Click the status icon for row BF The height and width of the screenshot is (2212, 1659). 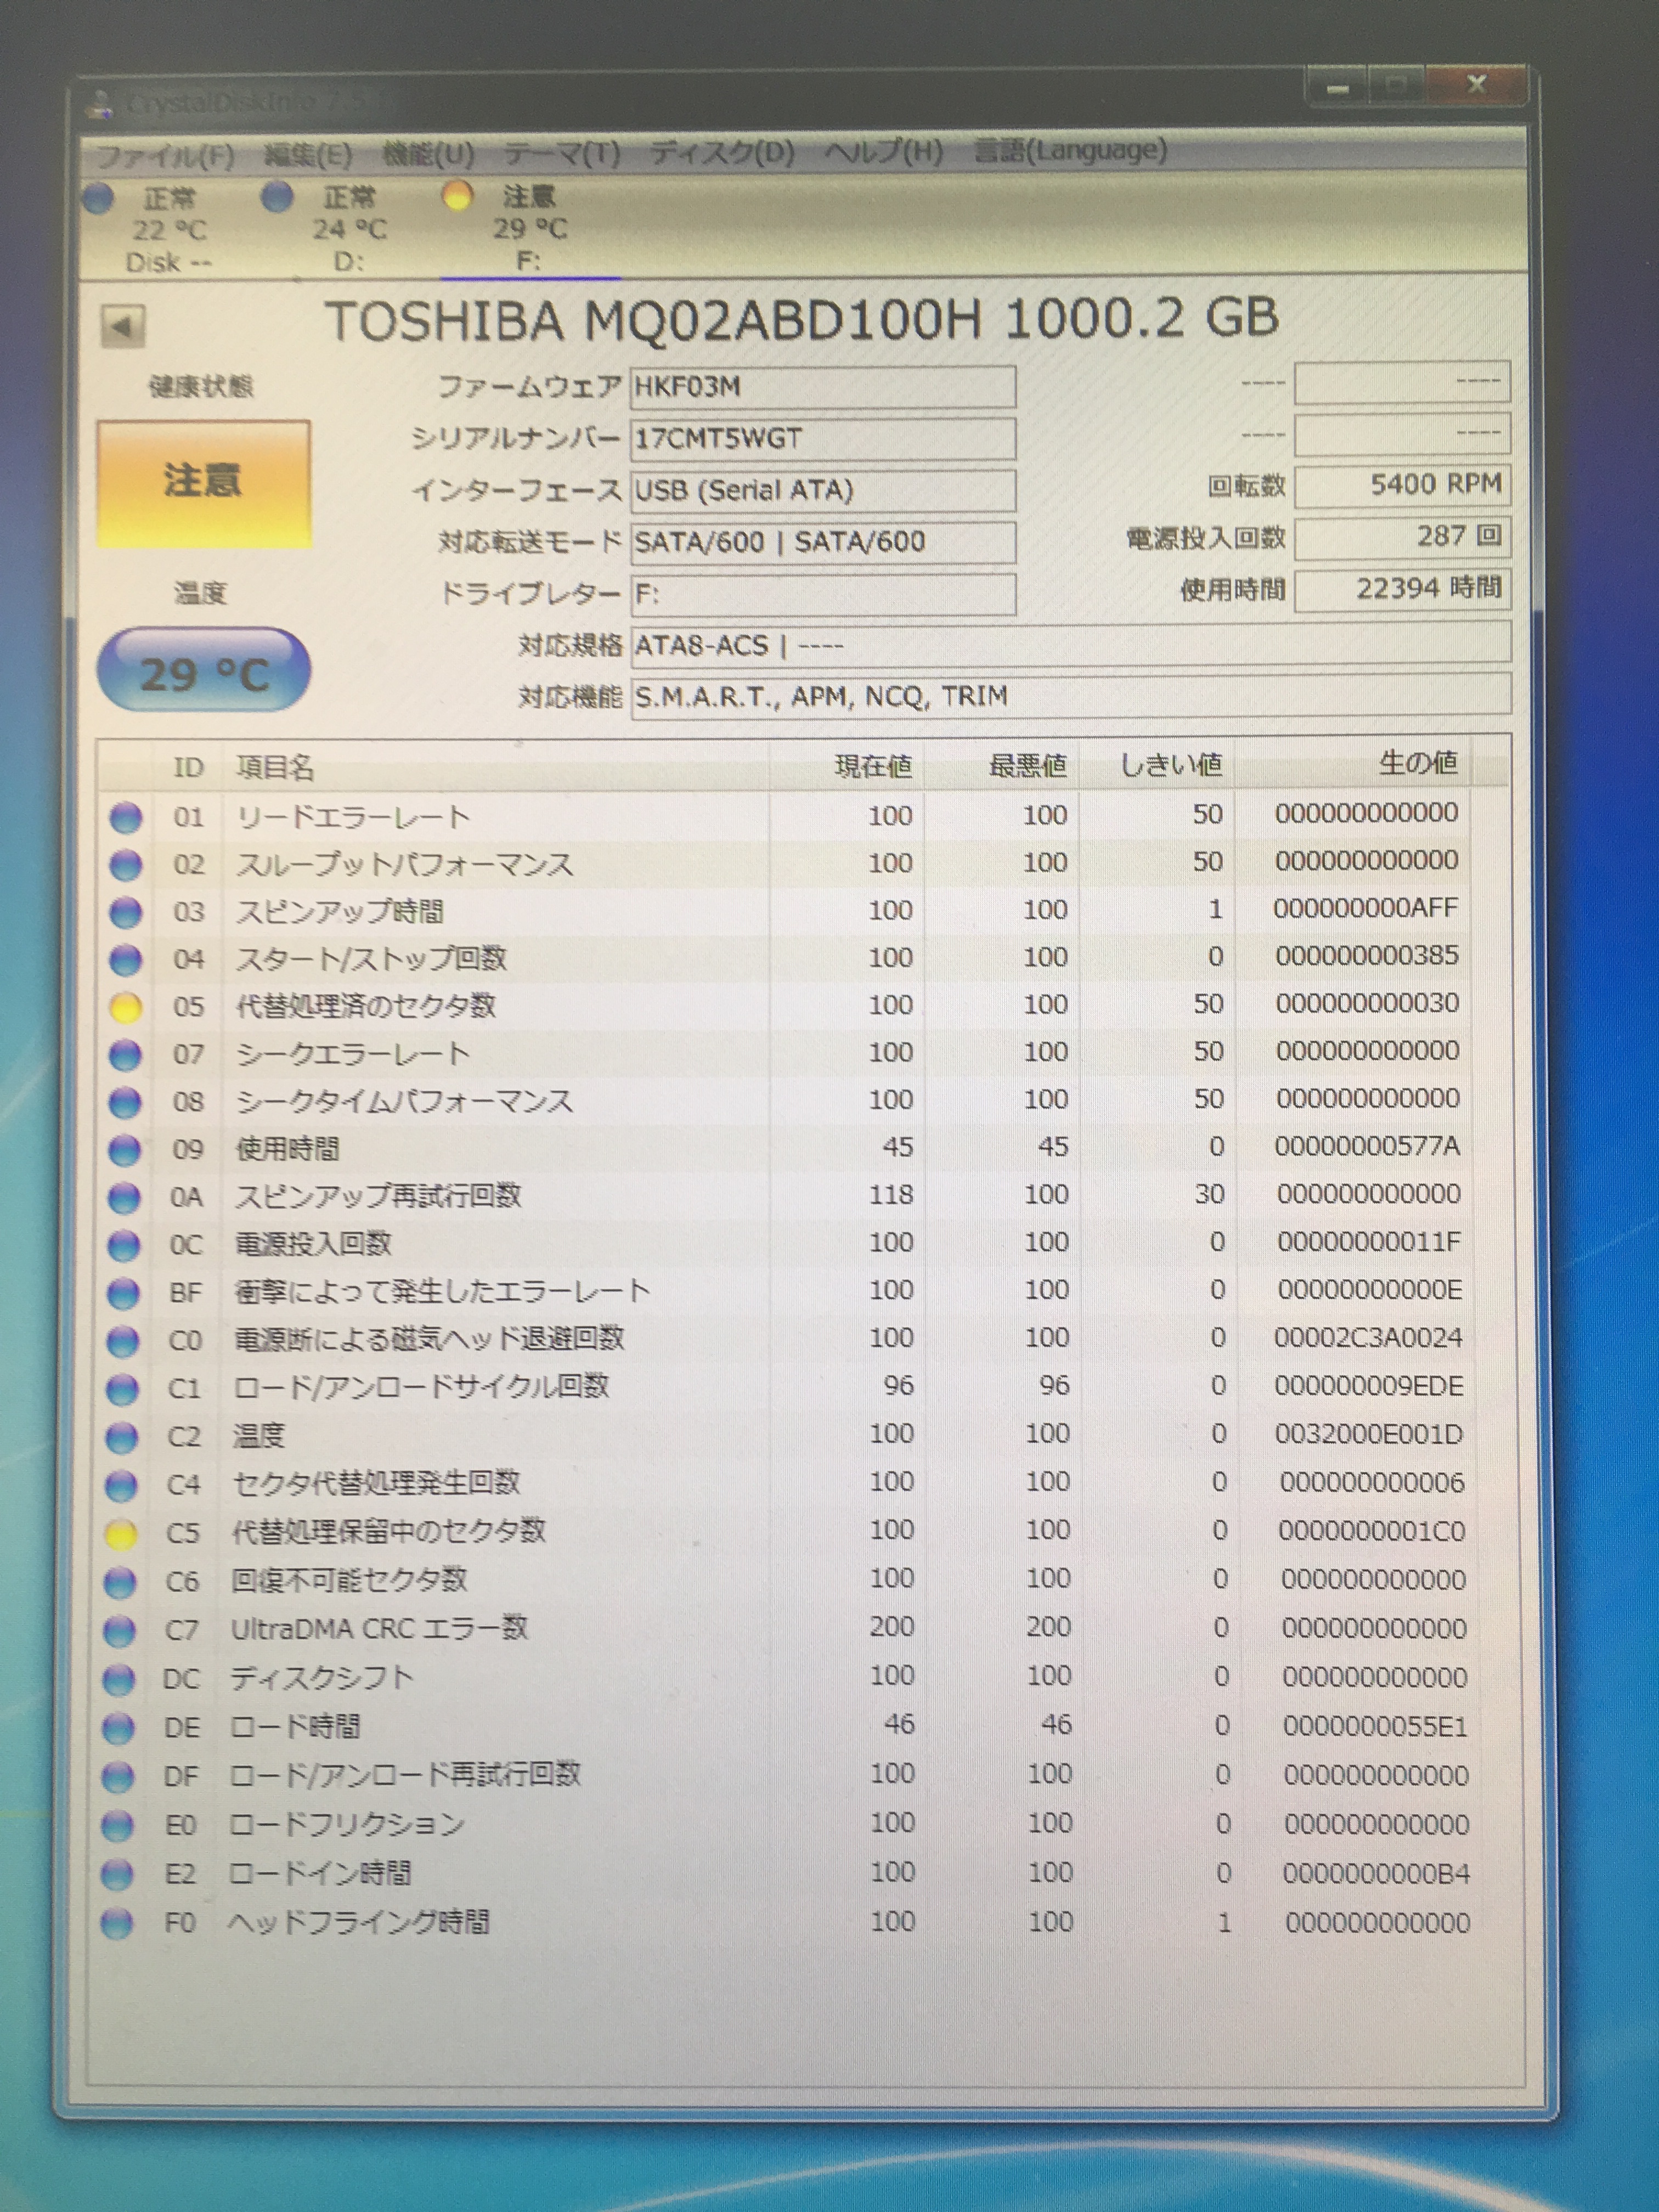click(x=123, y=1293)
